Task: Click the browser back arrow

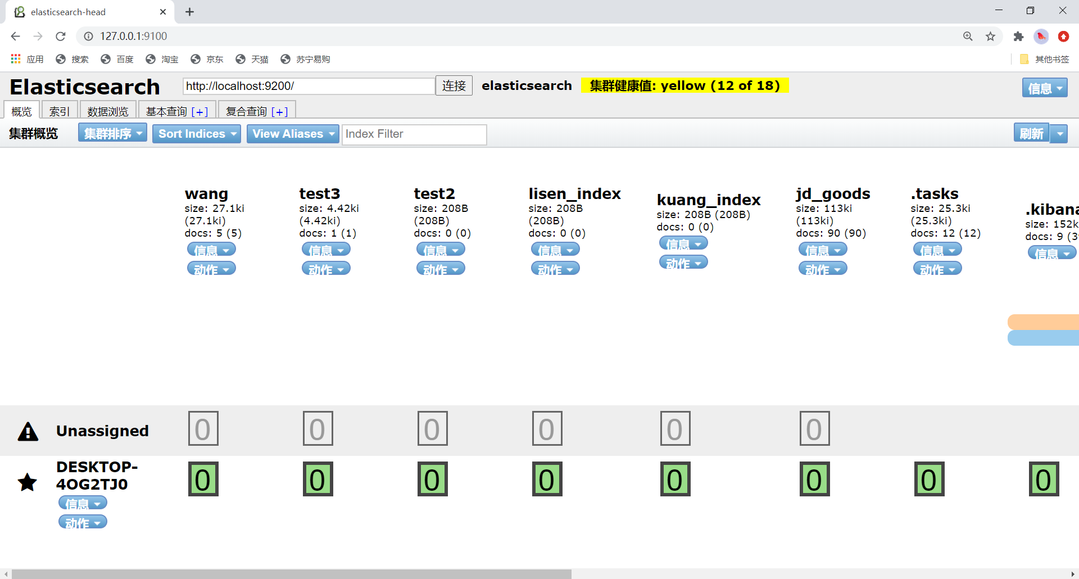Action: (x=15, y=36)
